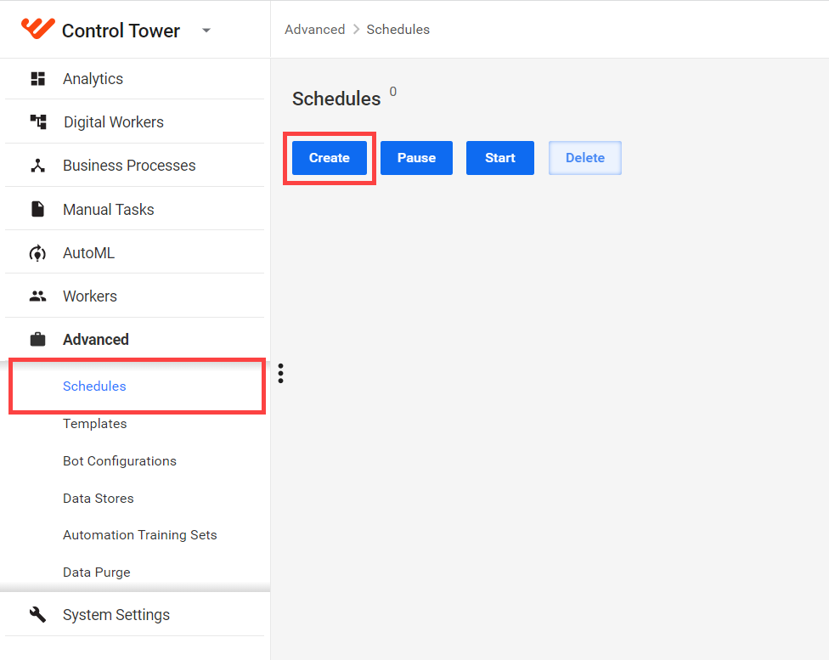Open the Control Tower dropdown arrow
829x660 pixels.
pos(206,31)
